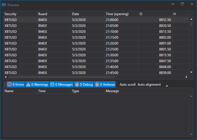The width and height of the screenshot is (197, 140).
Task: Toggle the Auto alignment option
Action: (x=149, y=85)
